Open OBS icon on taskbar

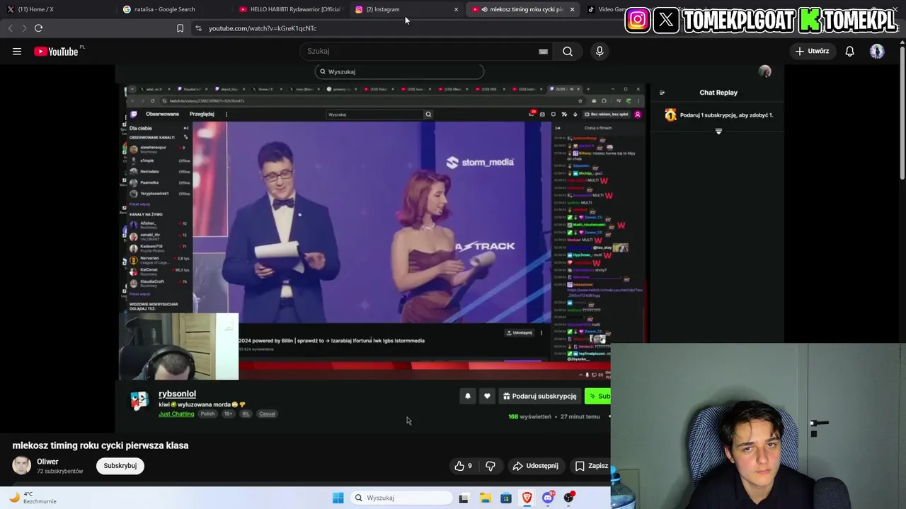569,498
